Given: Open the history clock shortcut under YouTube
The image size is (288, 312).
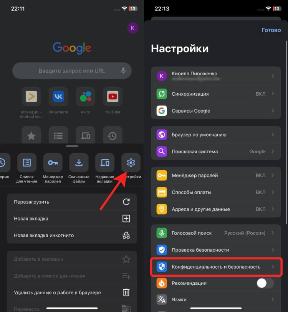Looking at the screenshot, I should click(x=113, y=136).
